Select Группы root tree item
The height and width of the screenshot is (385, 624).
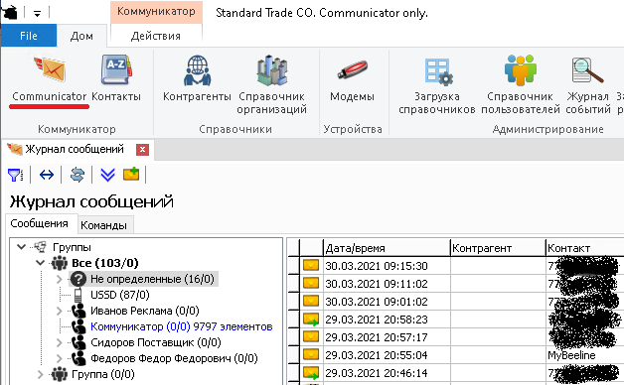[72, 247]
